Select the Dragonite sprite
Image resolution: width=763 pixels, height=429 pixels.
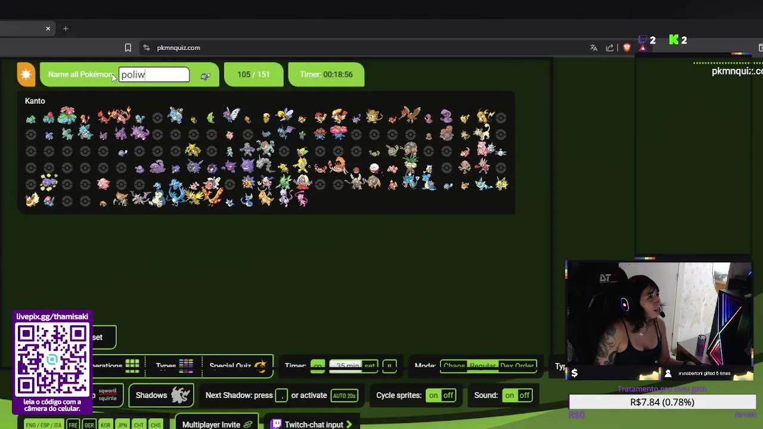tap(266, 199)
